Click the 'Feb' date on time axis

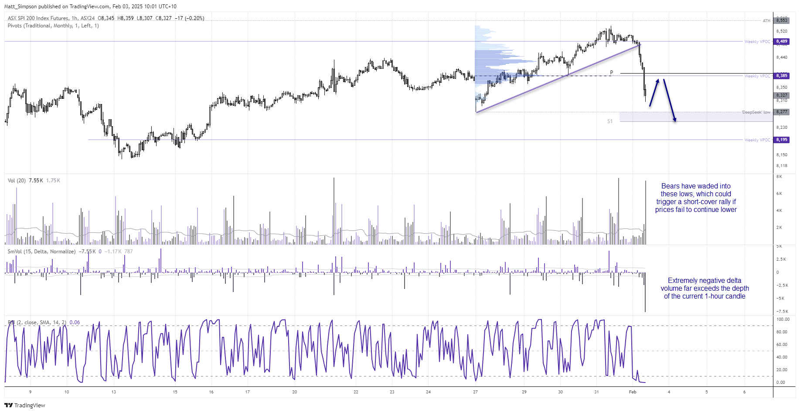pyautogui.click(x=633, y=392)
